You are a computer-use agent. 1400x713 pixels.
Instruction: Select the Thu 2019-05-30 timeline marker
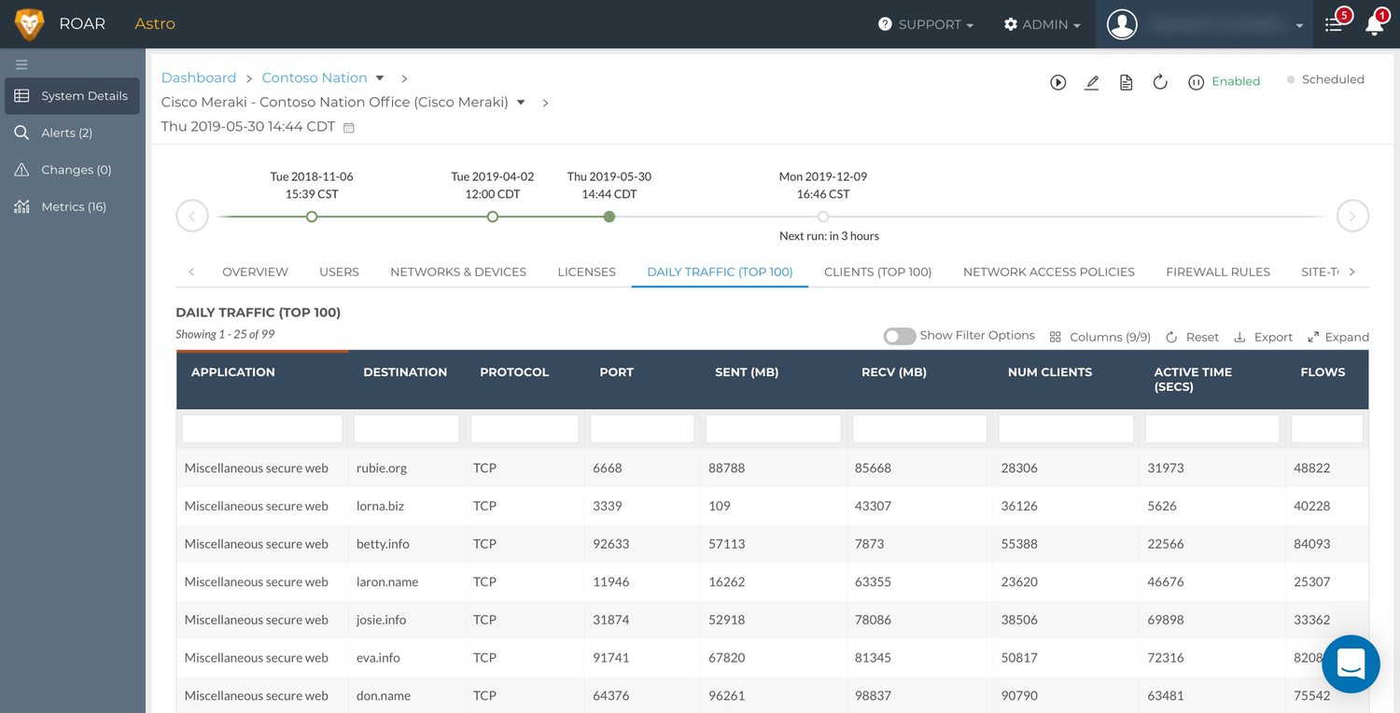coord(609,216)
